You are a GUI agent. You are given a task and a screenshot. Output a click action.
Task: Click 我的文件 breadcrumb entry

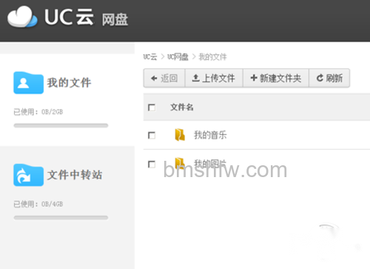tap(212, 57)
